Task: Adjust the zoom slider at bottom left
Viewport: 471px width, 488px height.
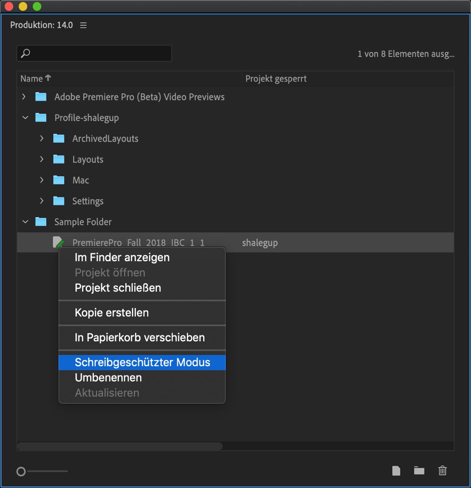Action: tap(20, 470)
